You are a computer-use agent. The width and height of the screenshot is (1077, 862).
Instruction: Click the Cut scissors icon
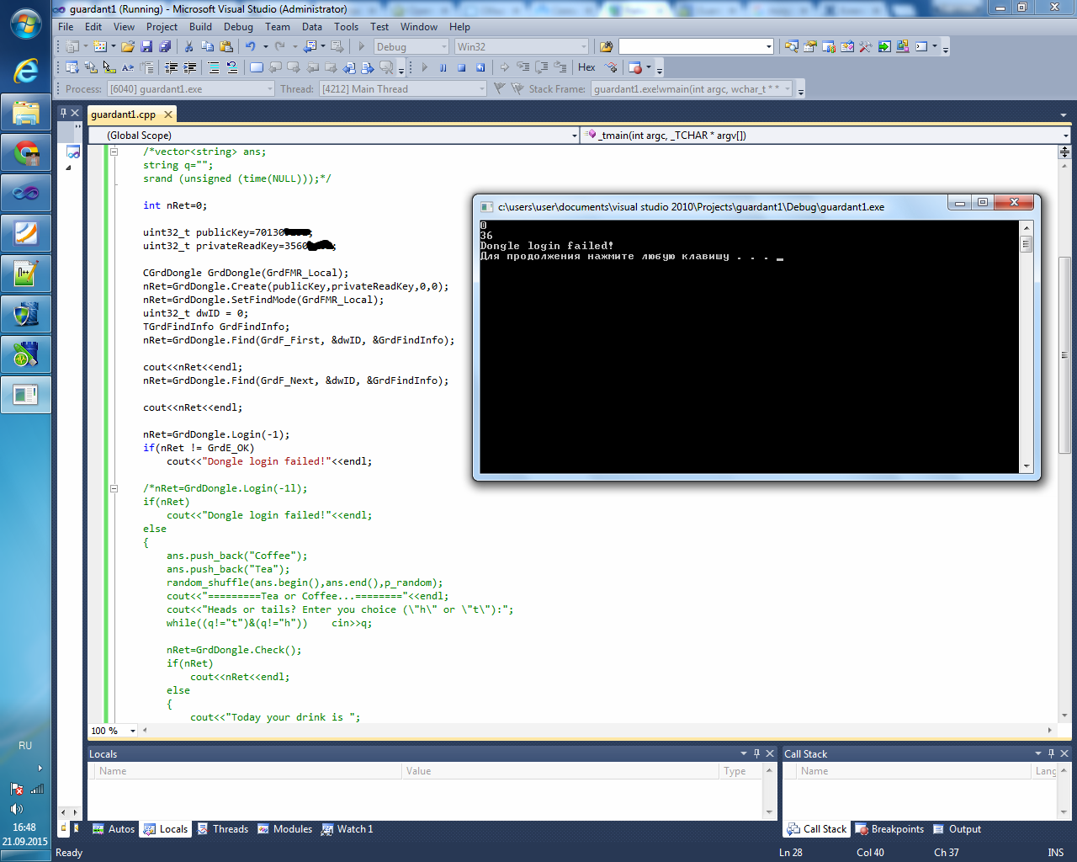[x=188, y=47]
